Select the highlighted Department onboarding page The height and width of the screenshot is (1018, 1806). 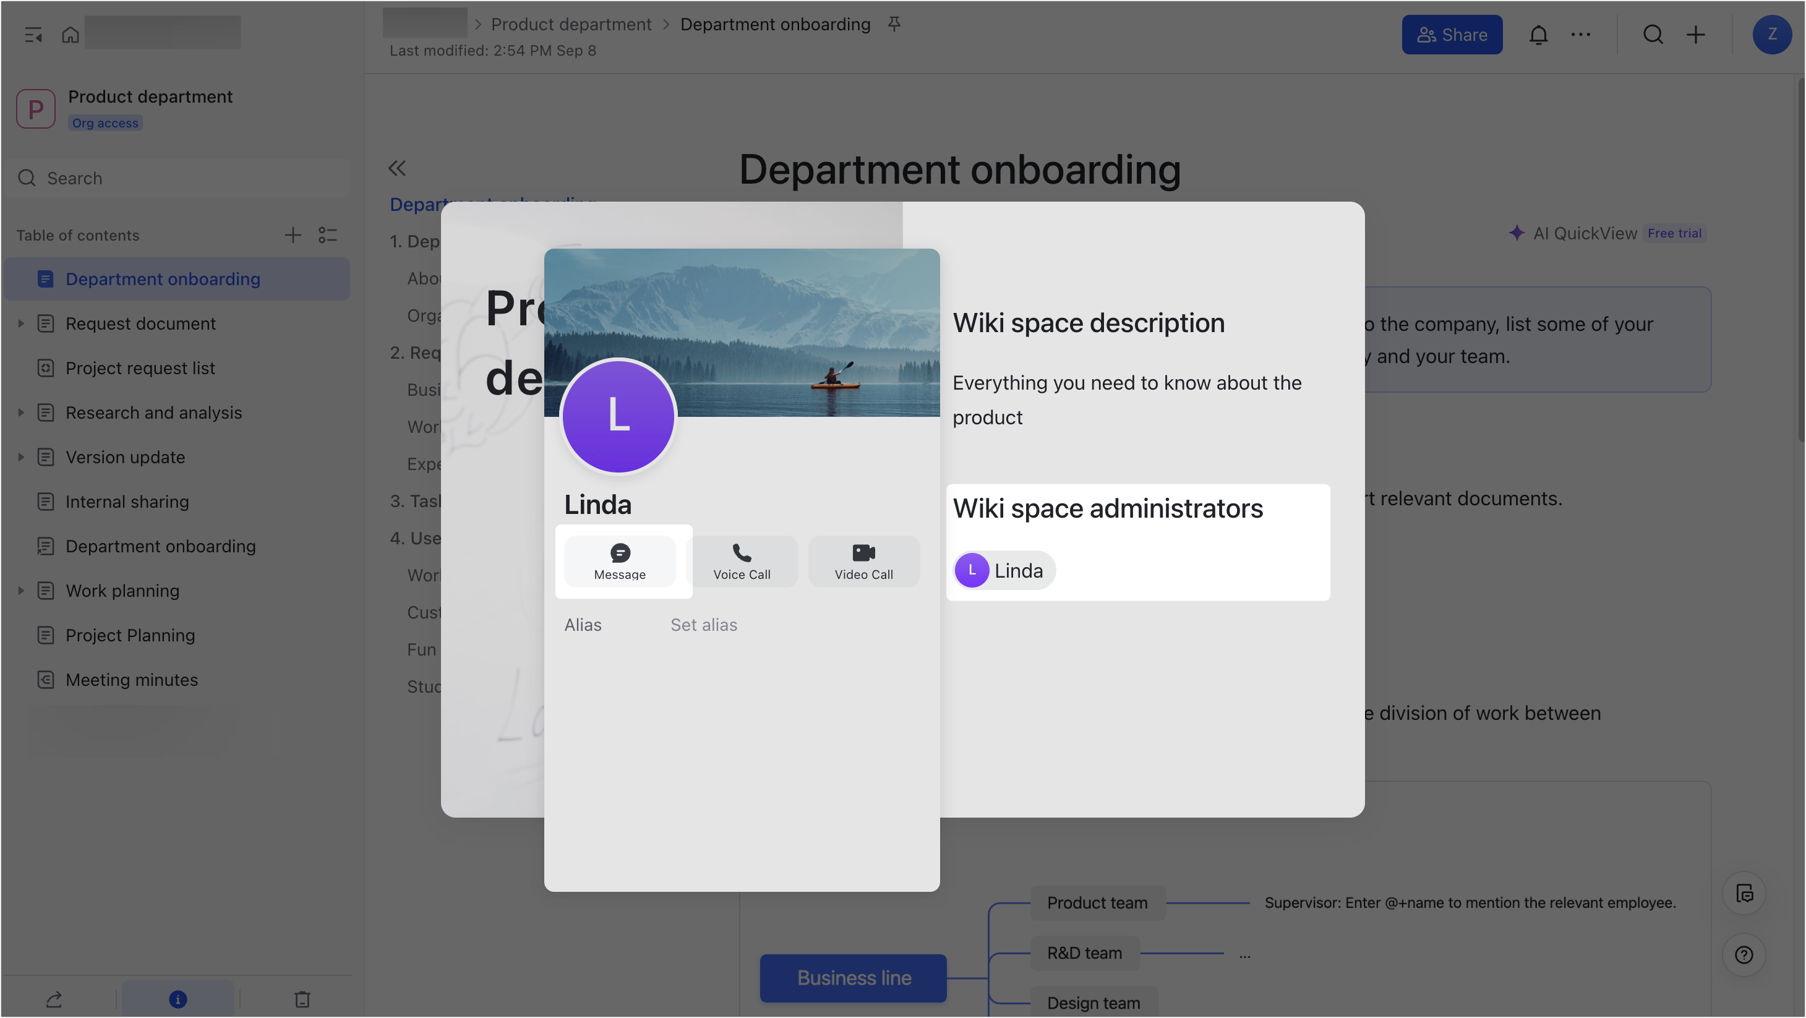(177, 279)
